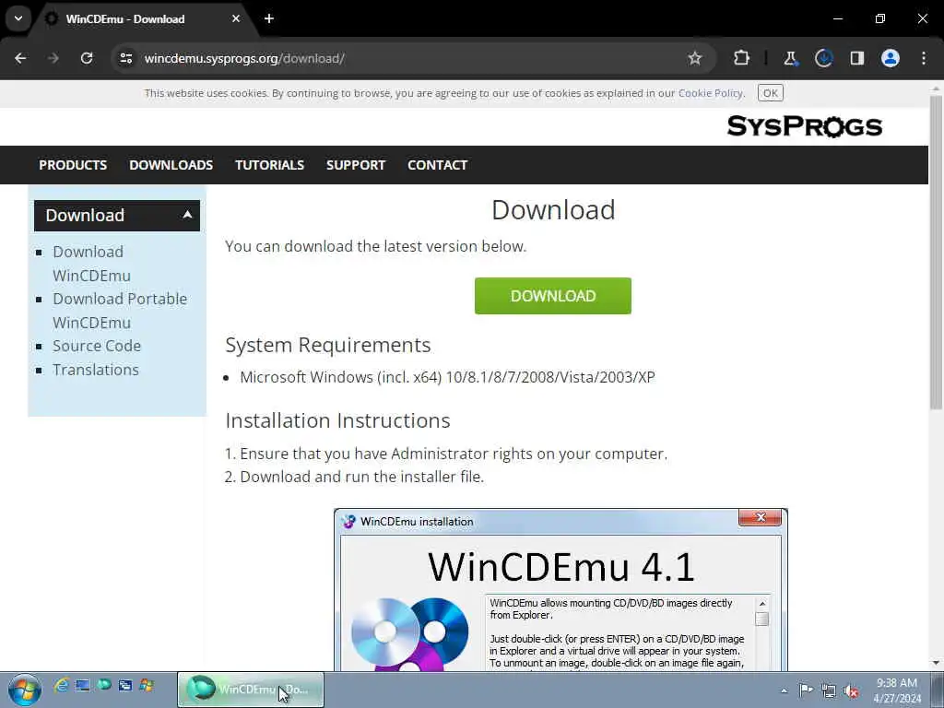Launch Internet Explorer from quick launch
This screenshot has width=944, height=708.
click(x=61, y=685)
